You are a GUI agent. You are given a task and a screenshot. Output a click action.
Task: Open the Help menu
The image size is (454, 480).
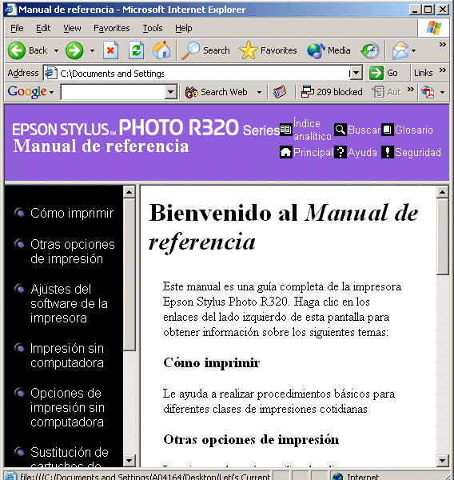(184, 28)
